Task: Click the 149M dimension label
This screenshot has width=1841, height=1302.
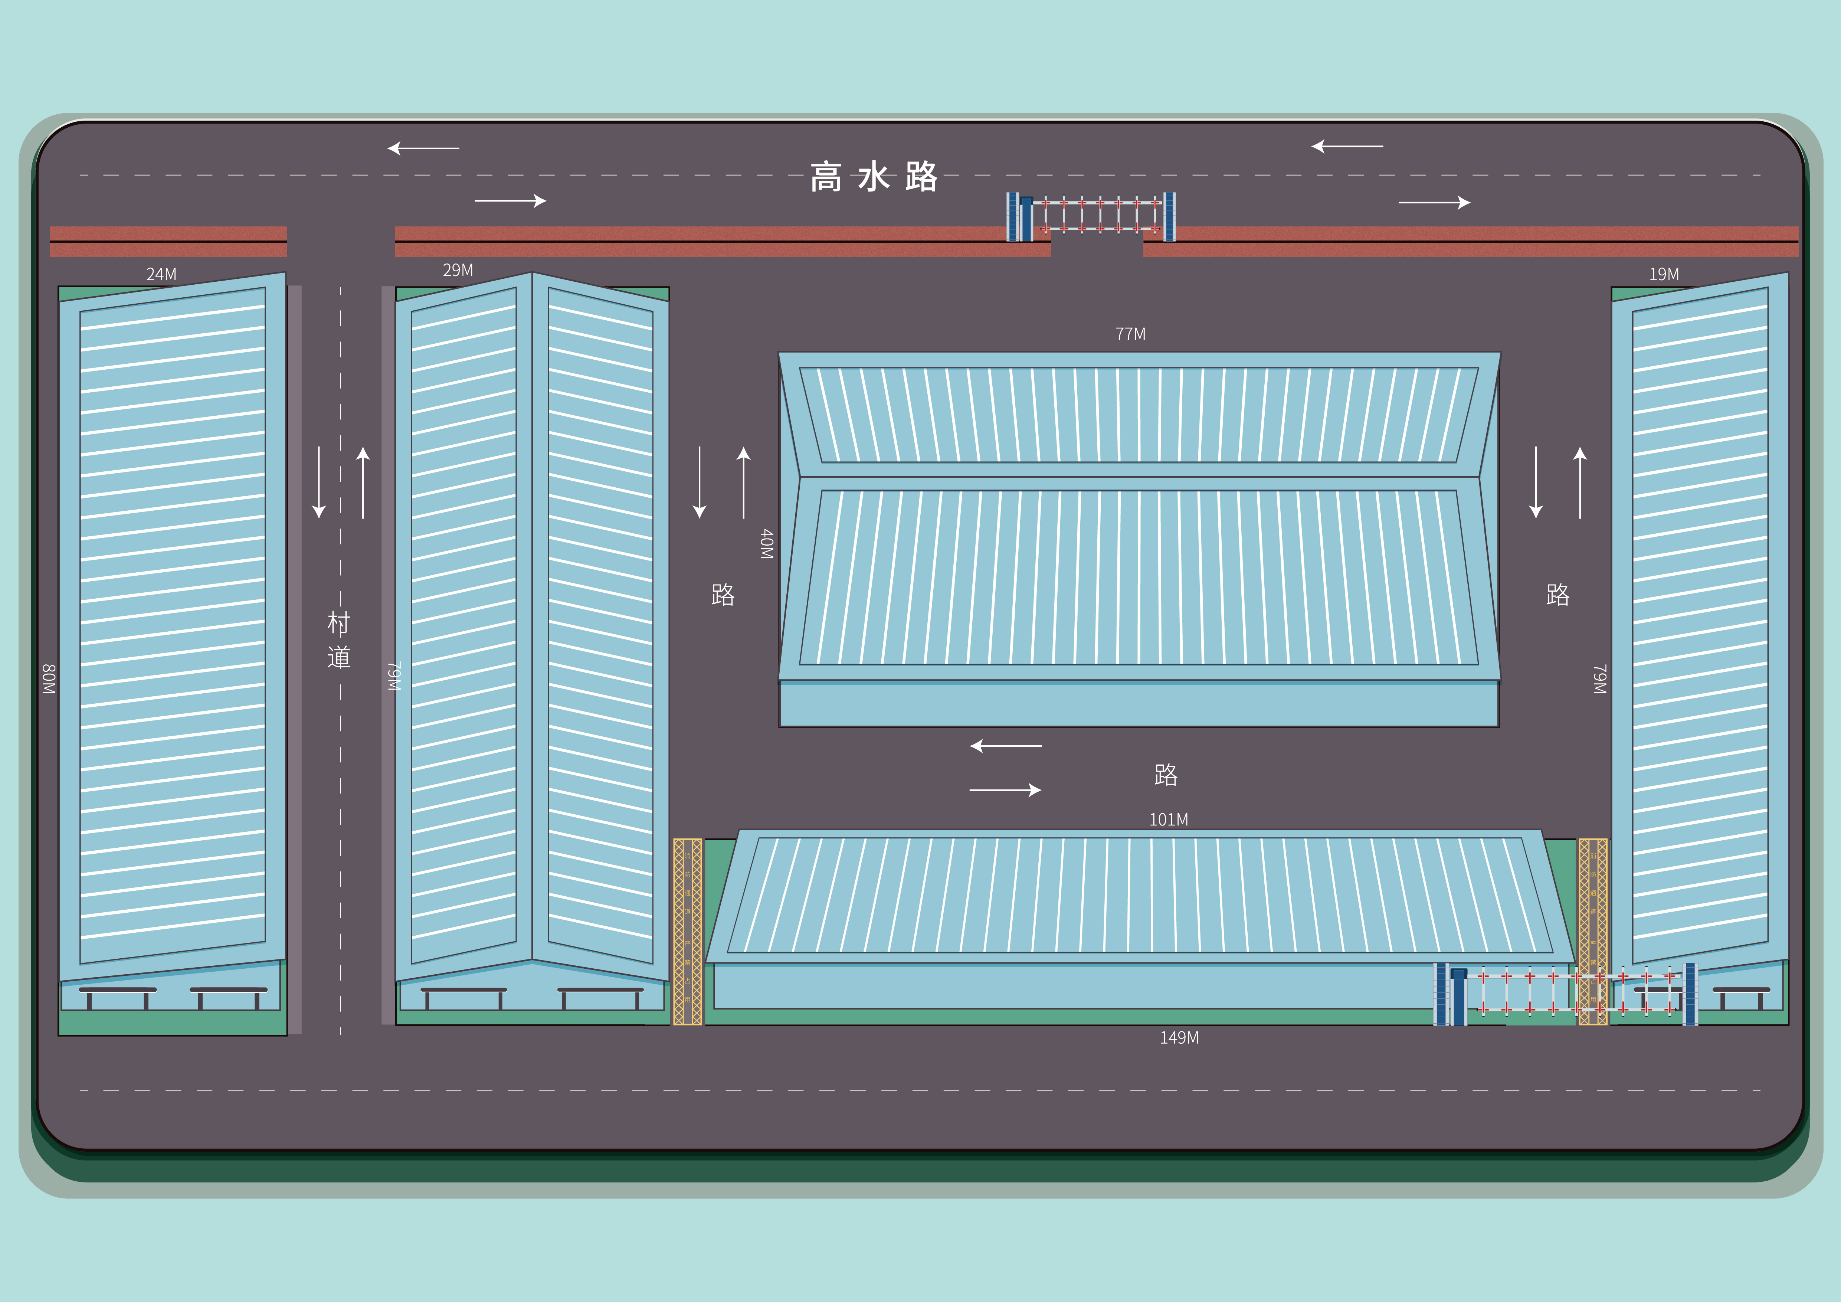Action: [1179, 1037]
